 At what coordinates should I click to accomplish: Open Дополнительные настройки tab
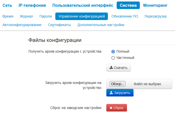click(101, 25)
